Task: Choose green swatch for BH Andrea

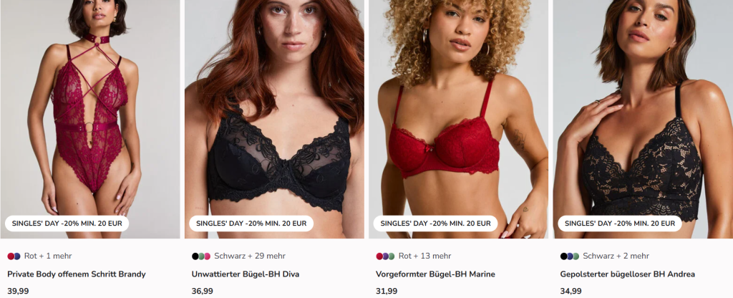Action: click(576, 256)
